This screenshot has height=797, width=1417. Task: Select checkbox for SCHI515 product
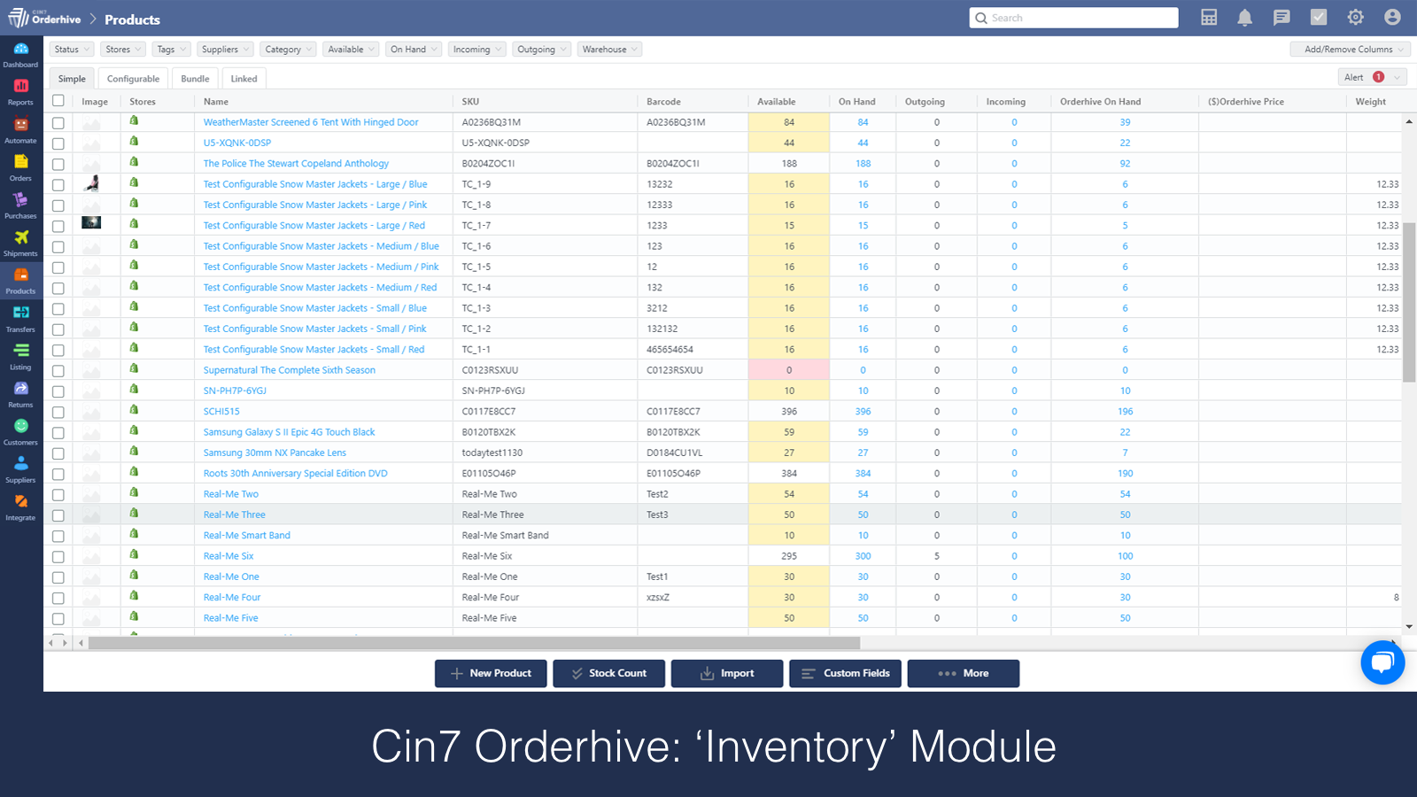coord(58,412)
